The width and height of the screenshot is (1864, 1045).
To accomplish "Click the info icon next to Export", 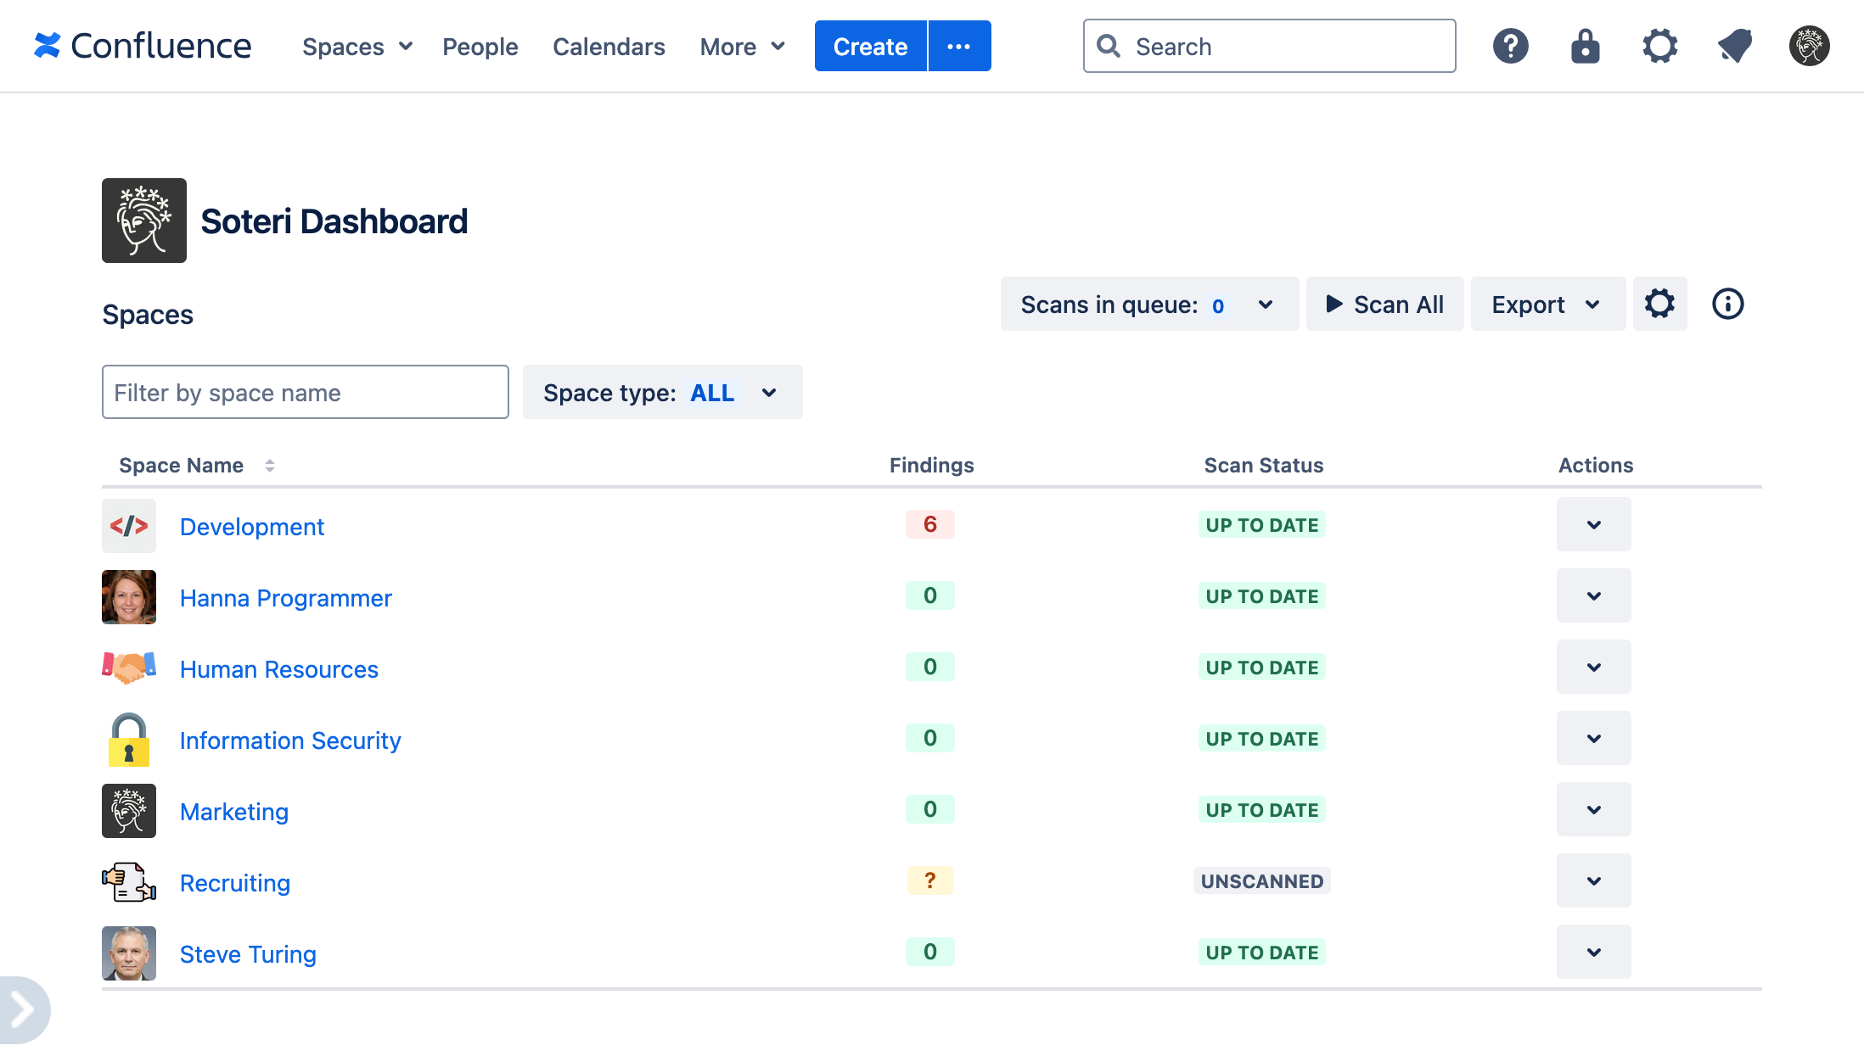I will click(x=1727, y=304).
